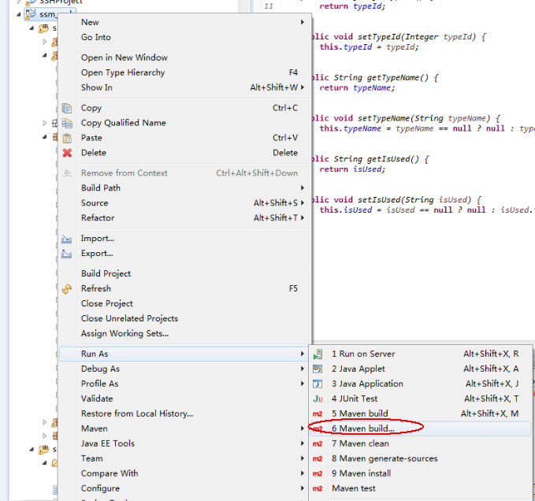Expand the Build Path submenu arrow
The width and height of the screenshot is (535, 501).
302,188
